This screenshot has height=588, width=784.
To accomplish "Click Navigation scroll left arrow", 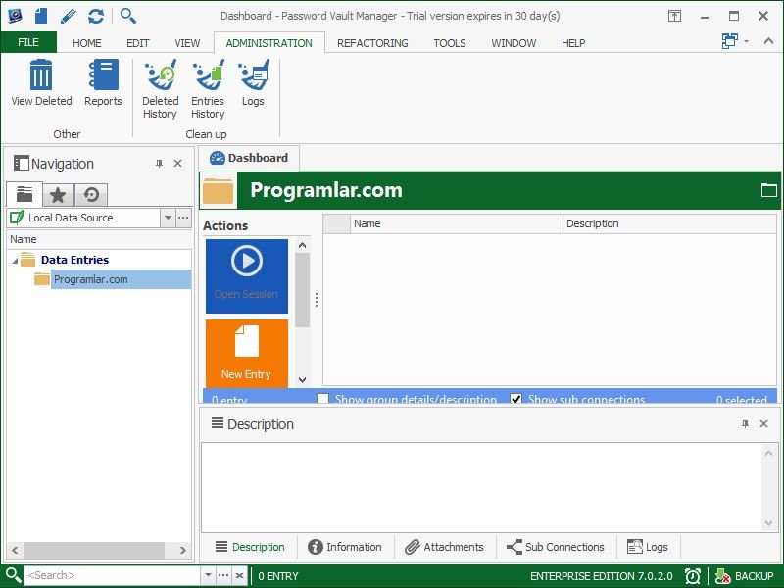I will 15,550.
